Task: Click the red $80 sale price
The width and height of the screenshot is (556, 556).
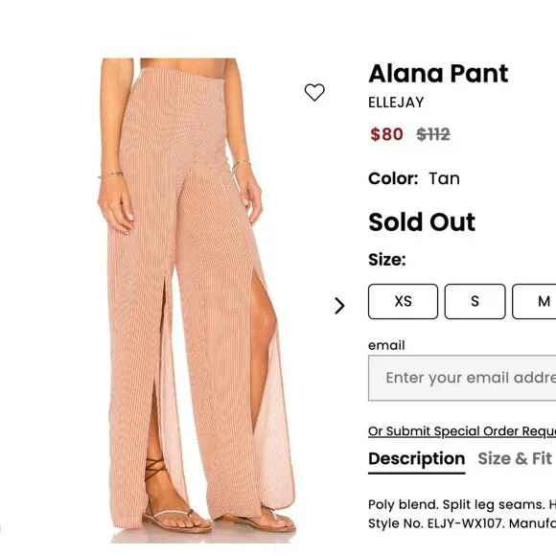Action: pyautogui.click(x=386, y=134)
